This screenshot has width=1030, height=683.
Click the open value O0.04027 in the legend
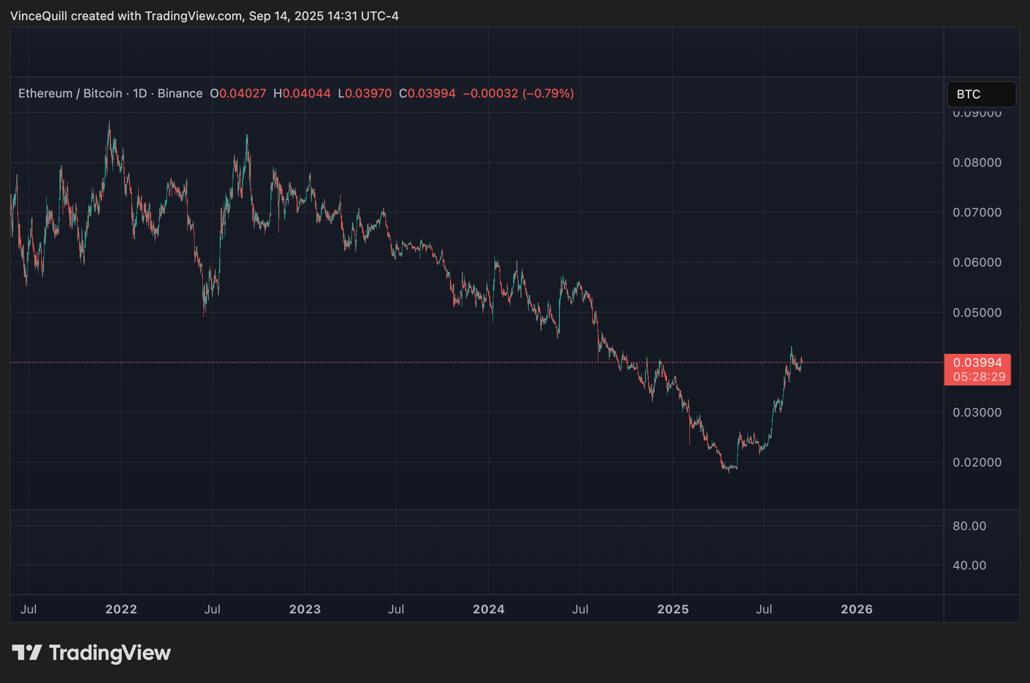point(239,93)
